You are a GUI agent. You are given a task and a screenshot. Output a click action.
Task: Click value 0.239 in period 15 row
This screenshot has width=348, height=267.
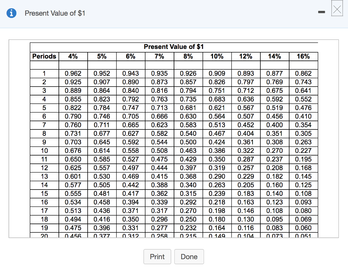pyautogui.click(x=217, y=194)
